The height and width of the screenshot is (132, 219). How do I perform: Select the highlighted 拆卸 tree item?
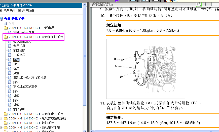click(x=16, y=60)
